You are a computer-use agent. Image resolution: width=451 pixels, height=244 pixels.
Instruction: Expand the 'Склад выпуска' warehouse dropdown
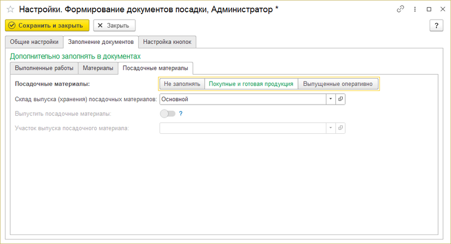coord(330,99)
